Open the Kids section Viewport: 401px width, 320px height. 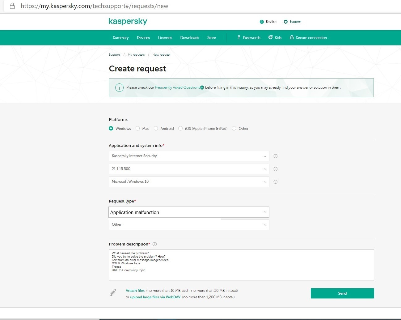coord(275,38)
